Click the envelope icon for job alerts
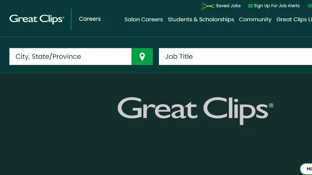The width and height of the screenshot is (312, 175). pos(250,6)
